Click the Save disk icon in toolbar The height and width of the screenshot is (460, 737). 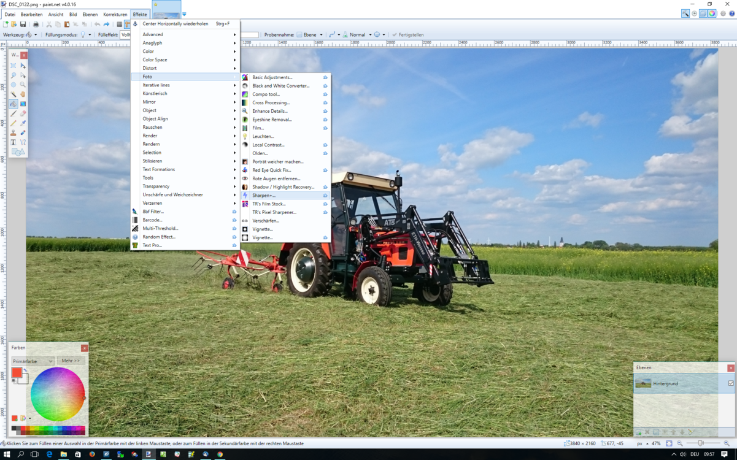pyautogui.click(x=23, y=25)
